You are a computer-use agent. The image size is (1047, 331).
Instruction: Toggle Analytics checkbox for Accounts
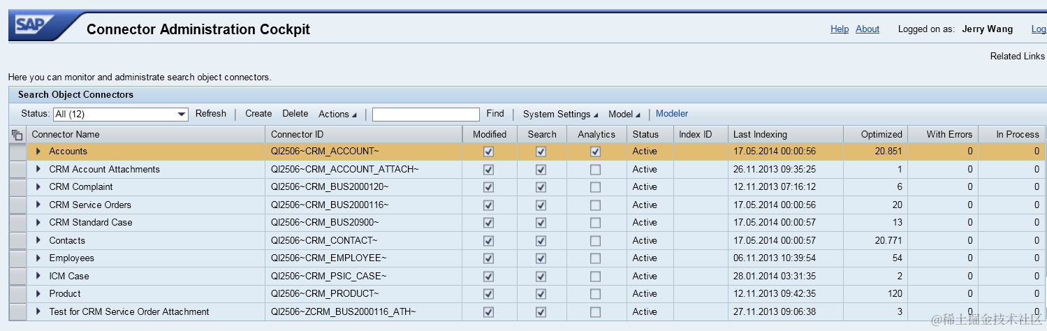pyautogui.click(x=595, y=152)
